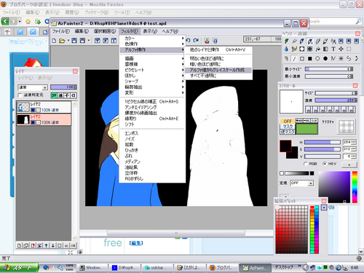Click the open folder toolbar icon
The image size is (364, 273).
click(62, 41)
